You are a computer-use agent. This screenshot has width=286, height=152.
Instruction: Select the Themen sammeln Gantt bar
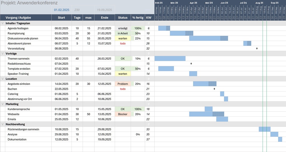click(x=170, y=59)
